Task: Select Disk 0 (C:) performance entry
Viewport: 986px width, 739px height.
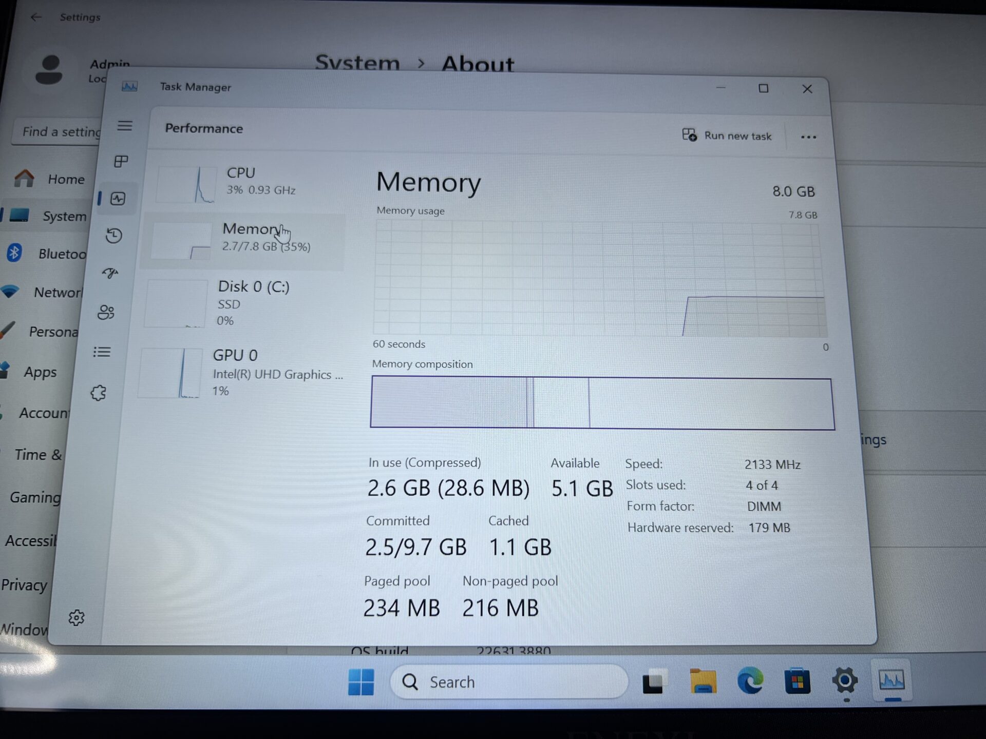Action: pos(241,303)
